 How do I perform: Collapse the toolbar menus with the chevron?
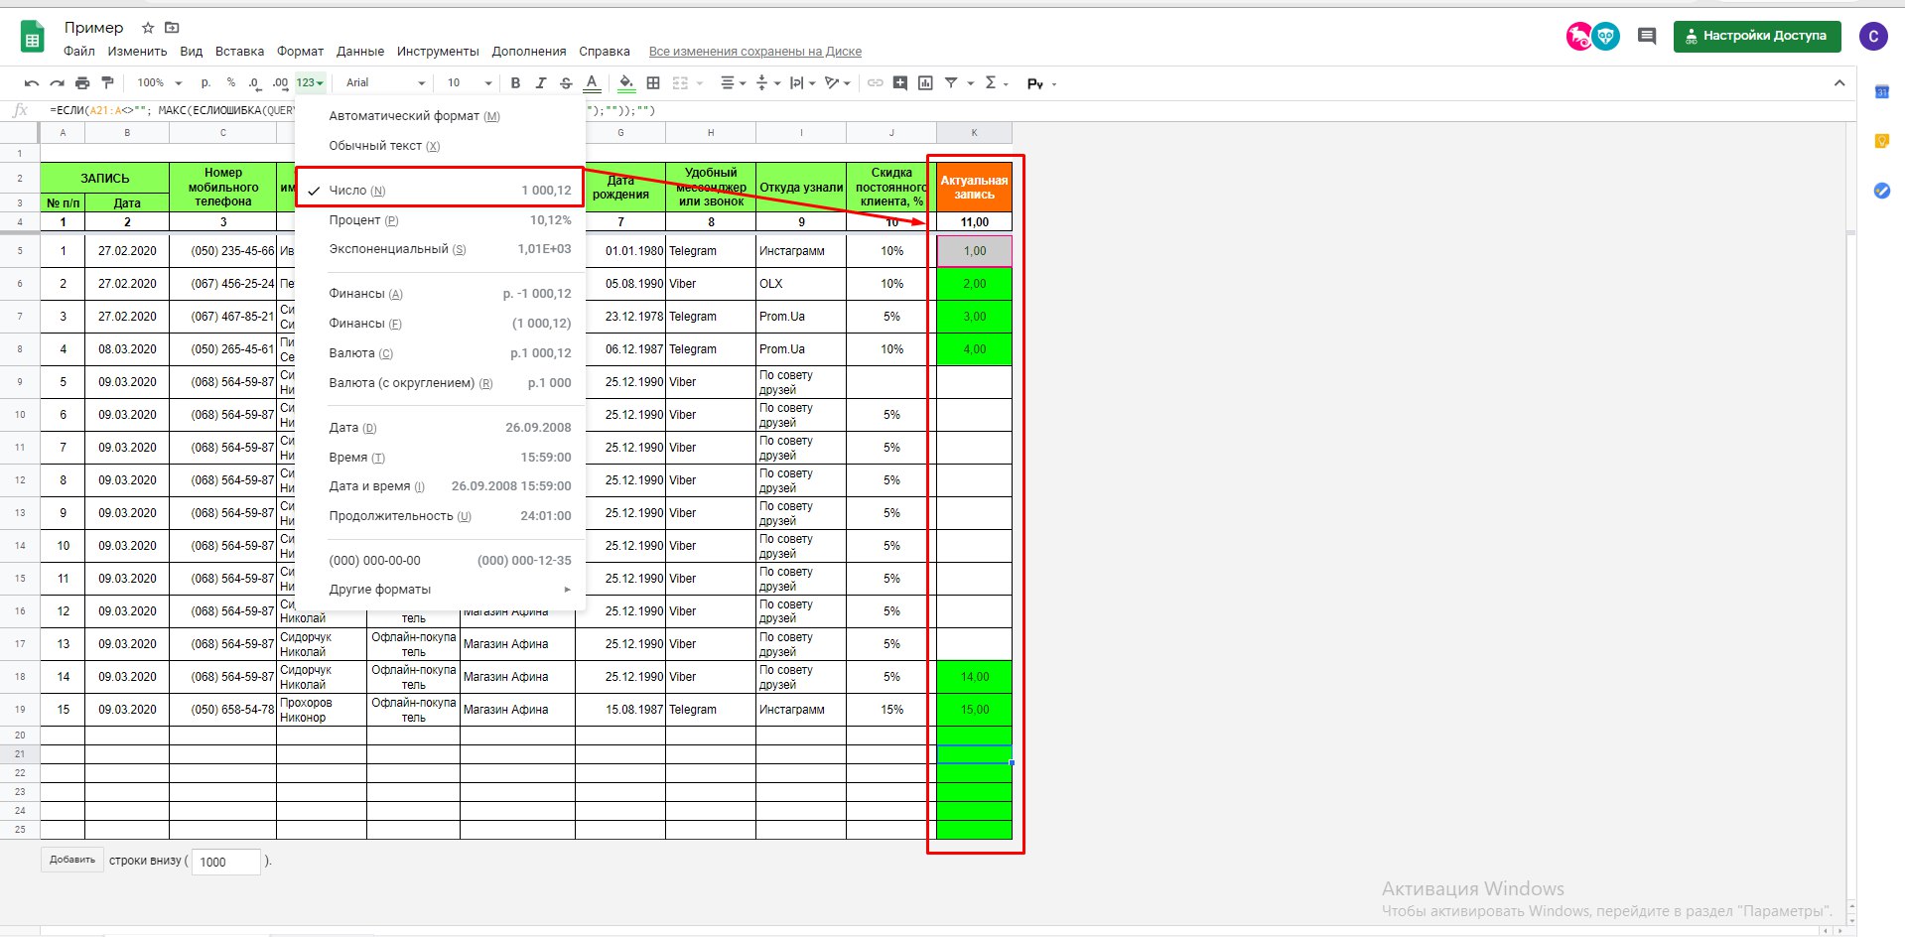[x=1839, y=83]
